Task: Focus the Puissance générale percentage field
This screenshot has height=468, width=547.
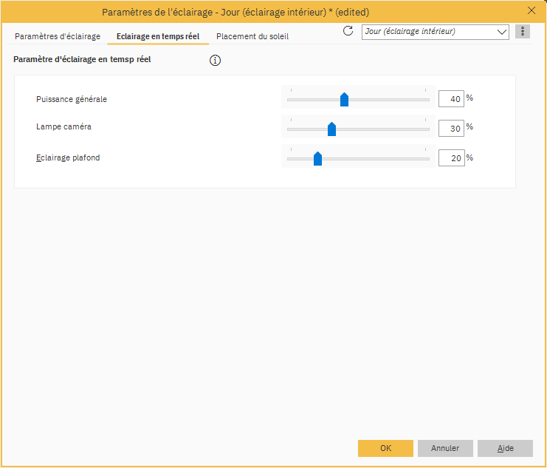Action: (451, 99)
